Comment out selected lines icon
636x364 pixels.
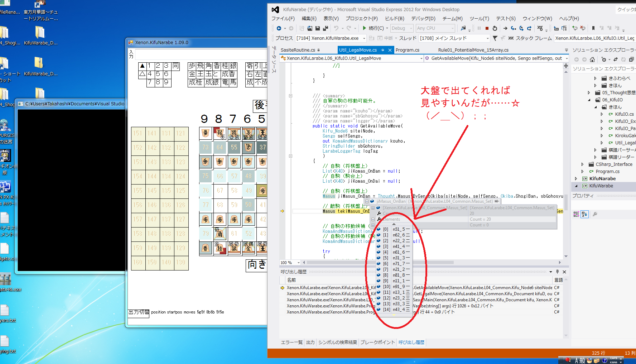(575, 28)
